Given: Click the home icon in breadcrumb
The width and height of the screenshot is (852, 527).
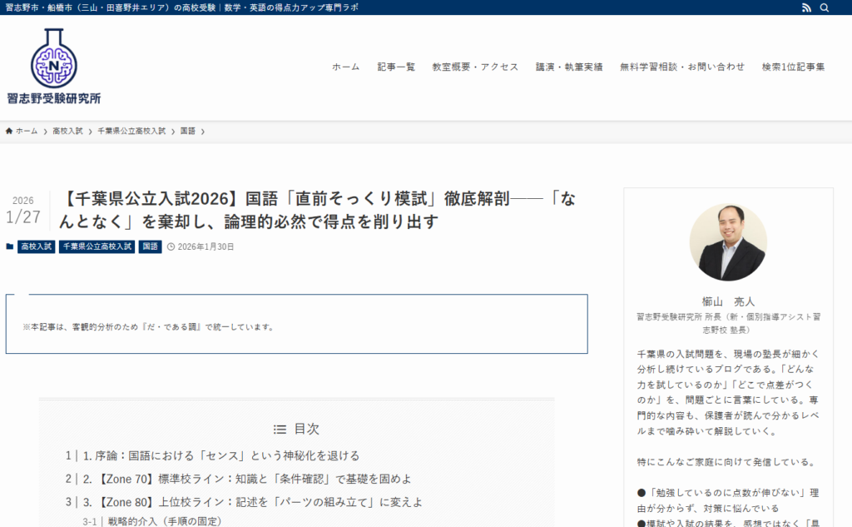Looking at the screenshot, I should (9, 132).
